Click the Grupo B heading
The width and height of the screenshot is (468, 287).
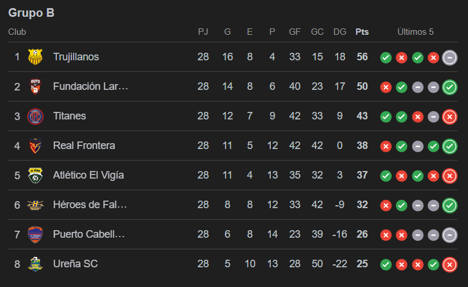(31, 13)
